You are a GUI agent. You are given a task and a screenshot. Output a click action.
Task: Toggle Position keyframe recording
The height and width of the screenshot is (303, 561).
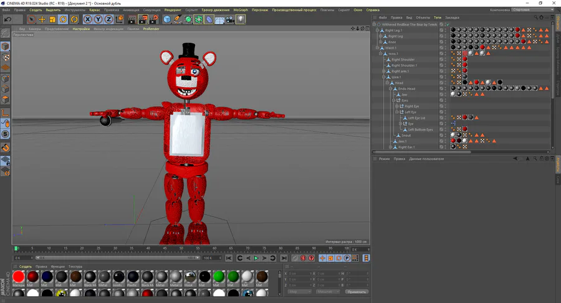point(322,258)
